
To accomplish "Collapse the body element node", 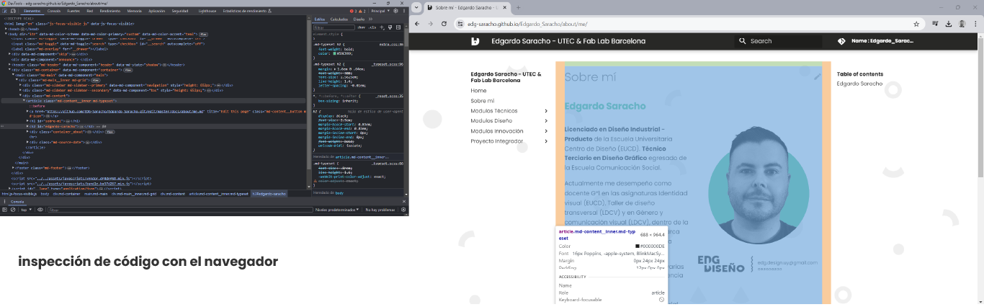I will [x=6, y=33].
